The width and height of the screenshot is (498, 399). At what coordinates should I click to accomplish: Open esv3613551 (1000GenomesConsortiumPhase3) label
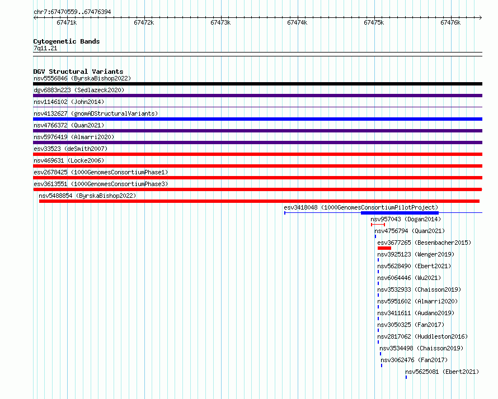tap(101, 184)
